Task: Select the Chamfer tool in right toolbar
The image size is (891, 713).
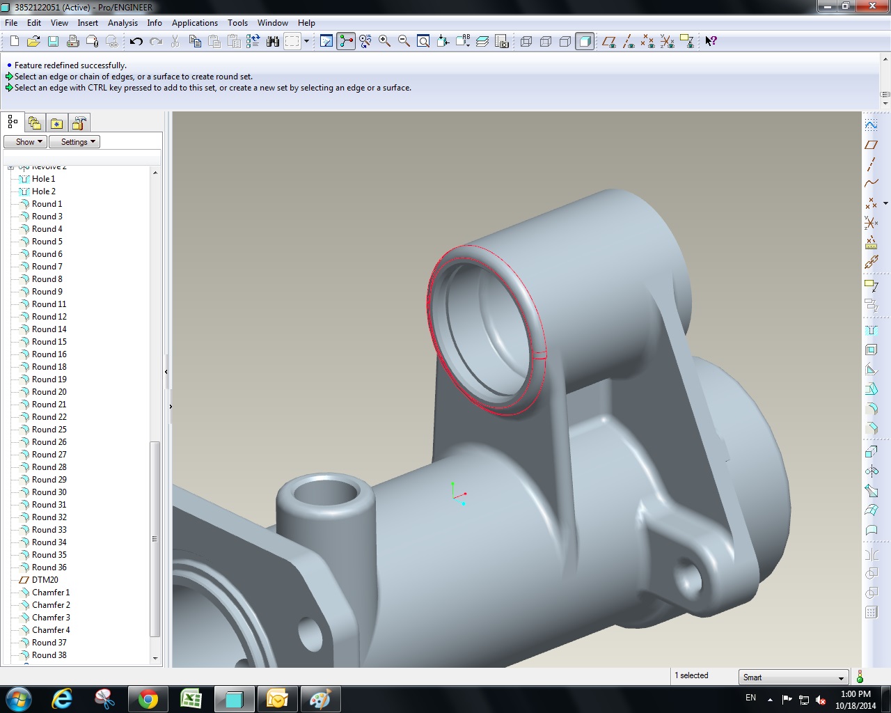Action: point(871,428)
